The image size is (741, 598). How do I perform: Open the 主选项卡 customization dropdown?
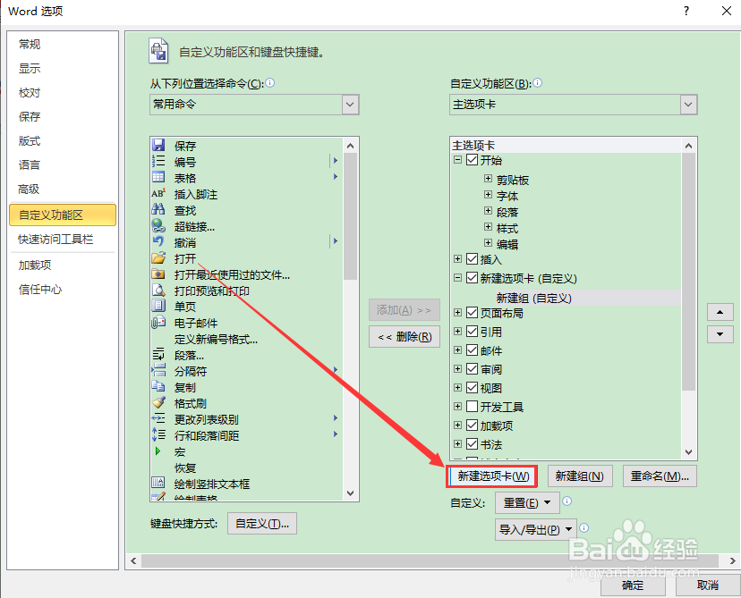pyautogui.click(x=686, y=105)
